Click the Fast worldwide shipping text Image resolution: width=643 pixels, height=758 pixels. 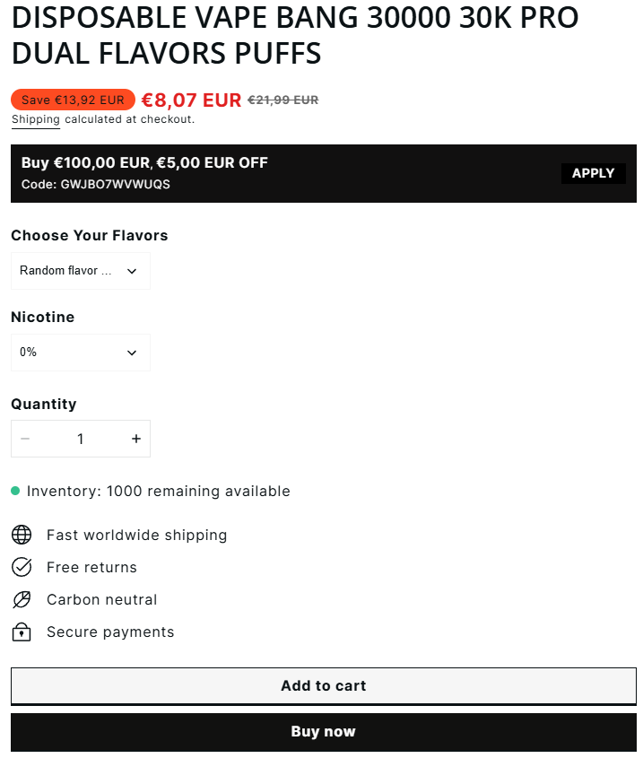coord(137,536)
